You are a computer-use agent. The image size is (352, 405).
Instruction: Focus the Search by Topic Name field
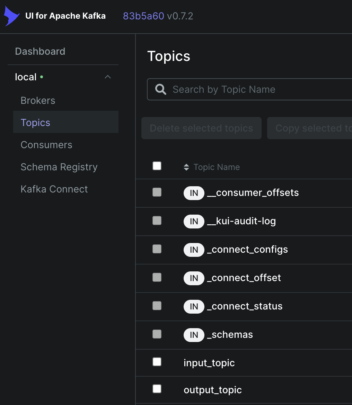pyautogui.click(x=249, y=89)
